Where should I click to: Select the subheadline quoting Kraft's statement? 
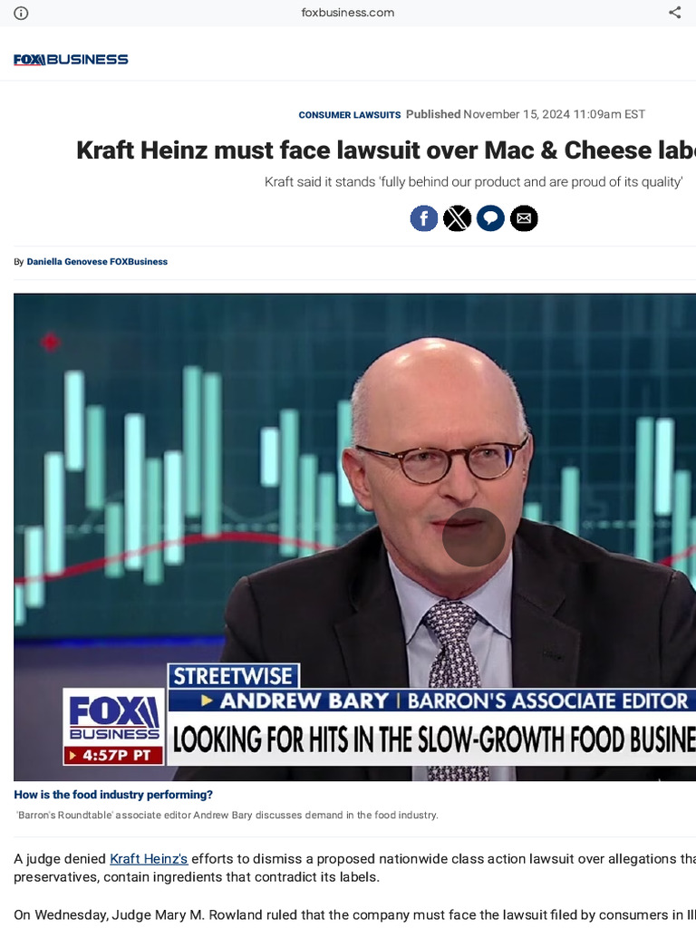point(473,181)
